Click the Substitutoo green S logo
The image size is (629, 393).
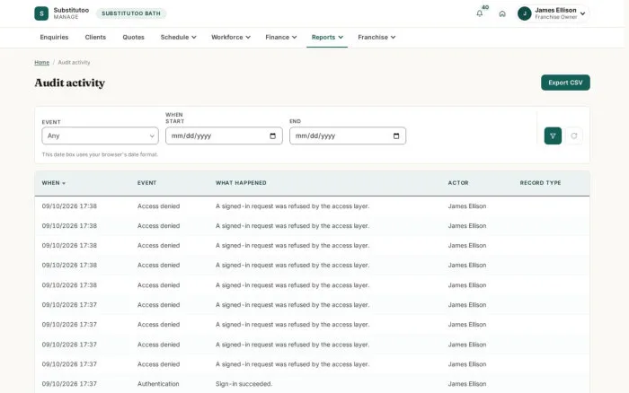point(41,13)
